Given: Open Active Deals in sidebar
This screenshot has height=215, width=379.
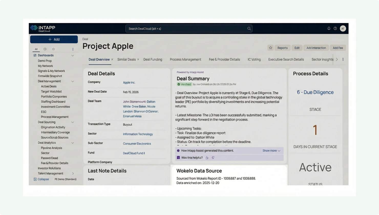Looking at the screenshot, I should click(x=49, y=86).
